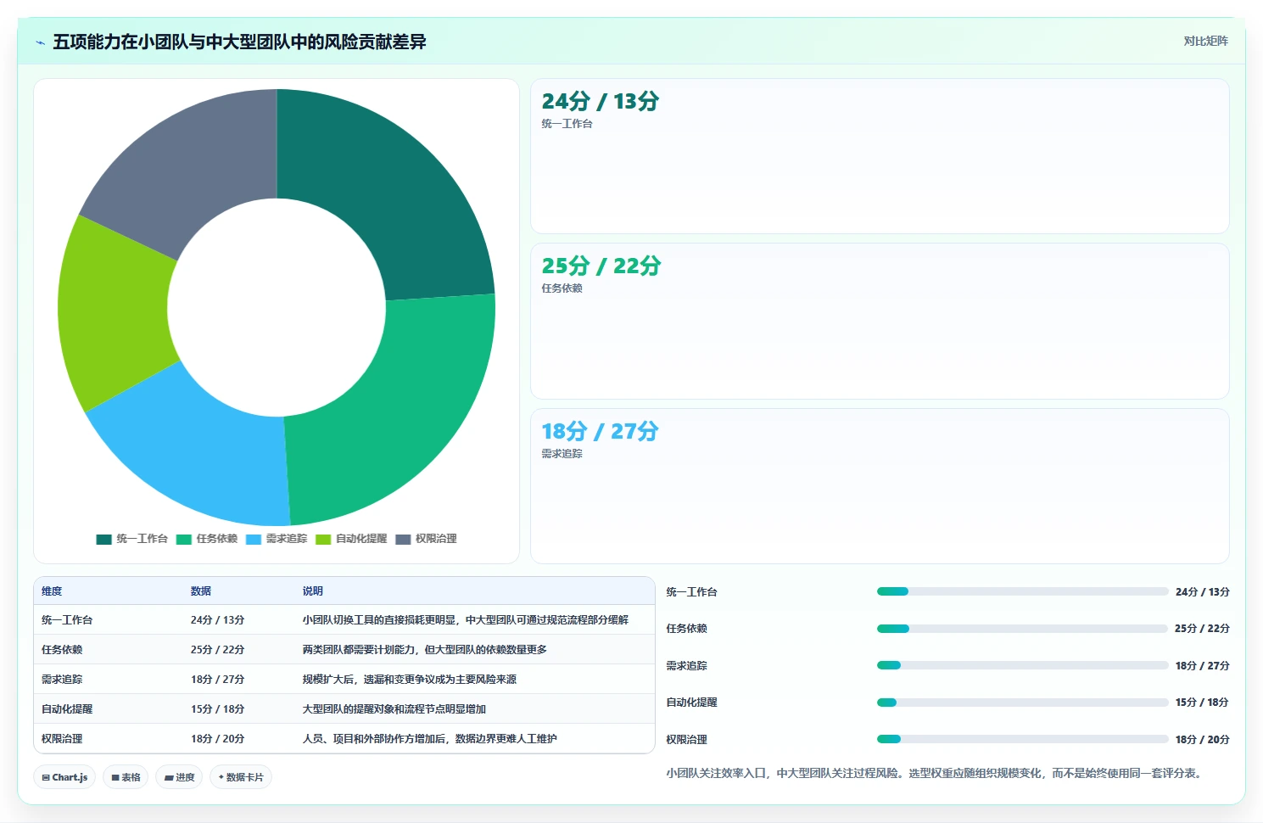The width and height of the screenshot is (1263, 823).
Task: Click the 表格 tag chip
Action: tap(126, 777)
